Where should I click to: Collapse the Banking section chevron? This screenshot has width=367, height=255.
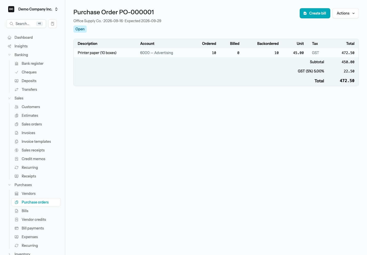click(x=9, y=55)
